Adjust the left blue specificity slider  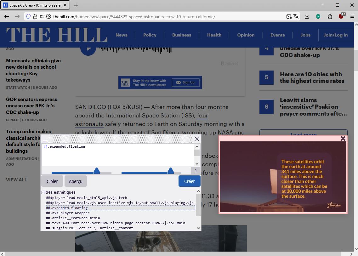tap(97, 171)
